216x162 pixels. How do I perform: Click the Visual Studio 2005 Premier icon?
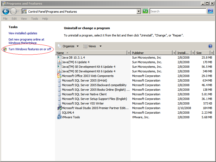[x=59, y=108]
